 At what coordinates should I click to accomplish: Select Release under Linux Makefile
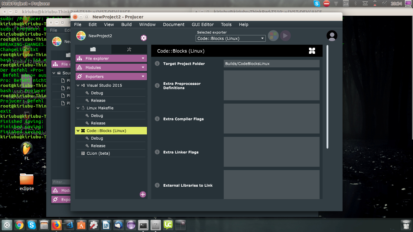coord(98,123)
